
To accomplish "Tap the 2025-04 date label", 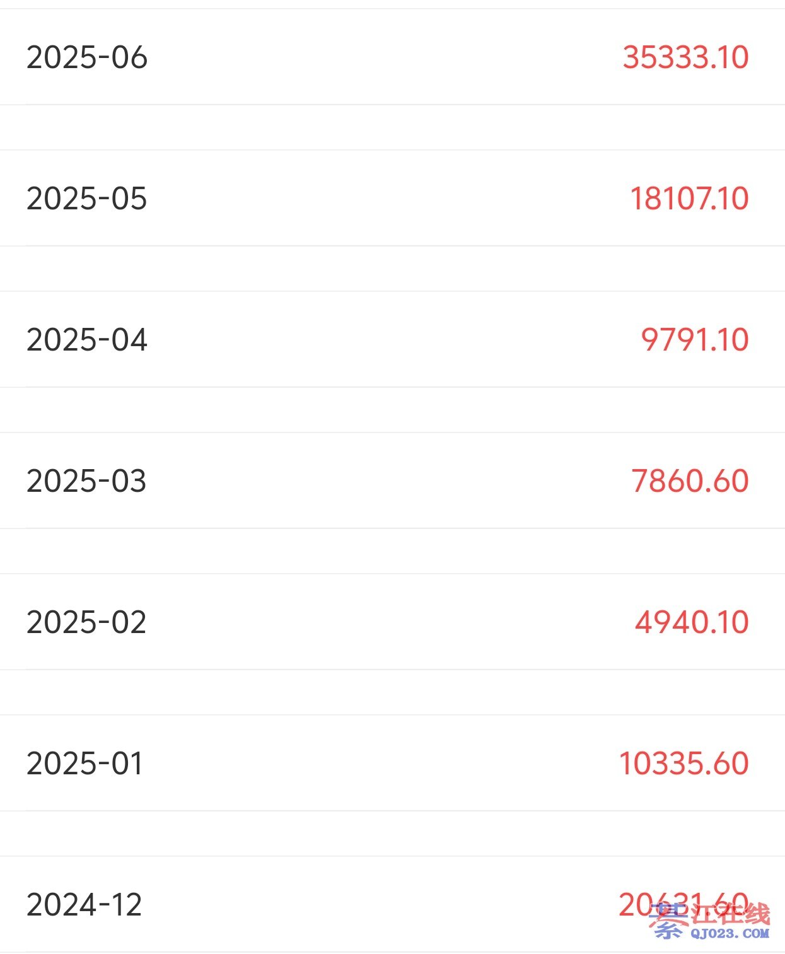I will (x=87, y=340).
